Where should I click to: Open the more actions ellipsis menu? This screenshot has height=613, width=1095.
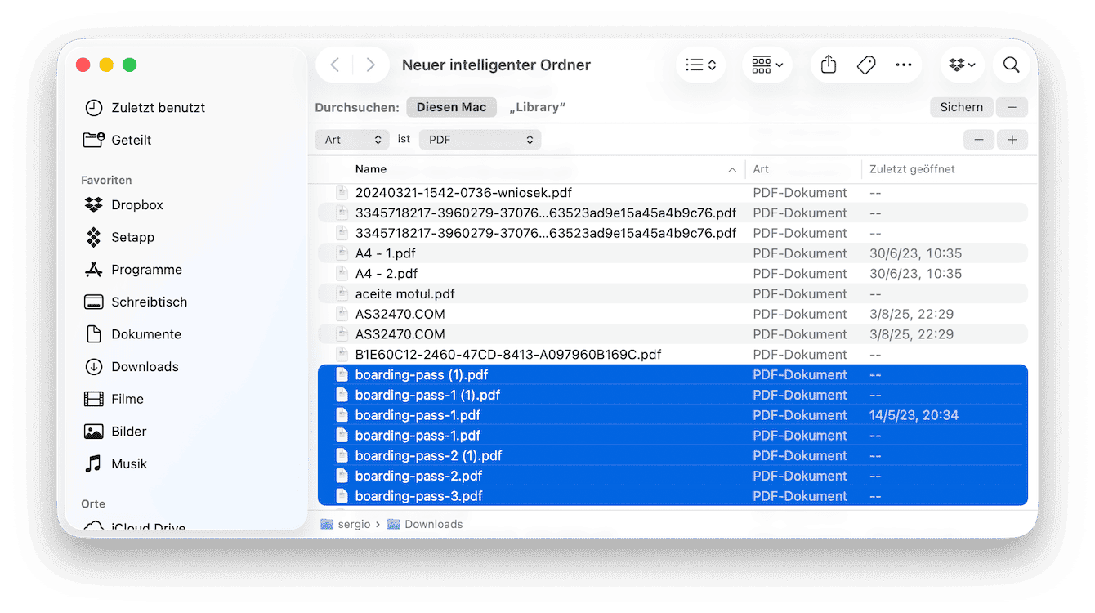tap(904, 65)
